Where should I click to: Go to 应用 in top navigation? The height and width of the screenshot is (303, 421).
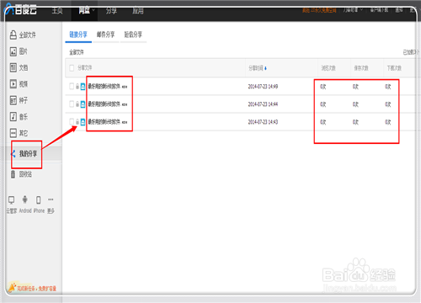[138, 11]
